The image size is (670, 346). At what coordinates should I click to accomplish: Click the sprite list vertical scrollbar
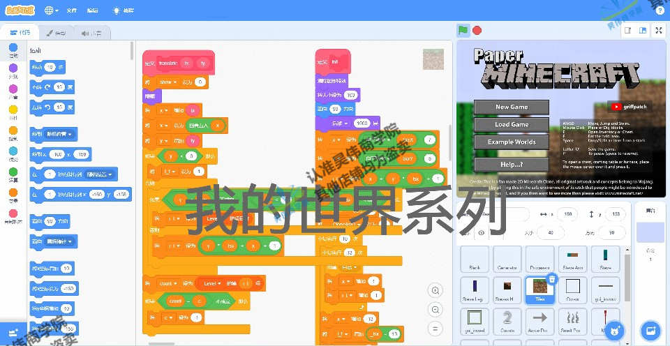click(x=627, y=278)
